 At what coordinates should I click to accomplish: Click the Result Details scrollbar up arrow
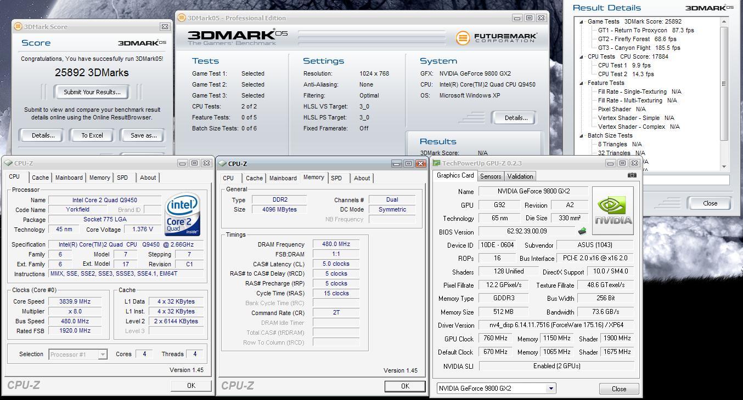724,22
